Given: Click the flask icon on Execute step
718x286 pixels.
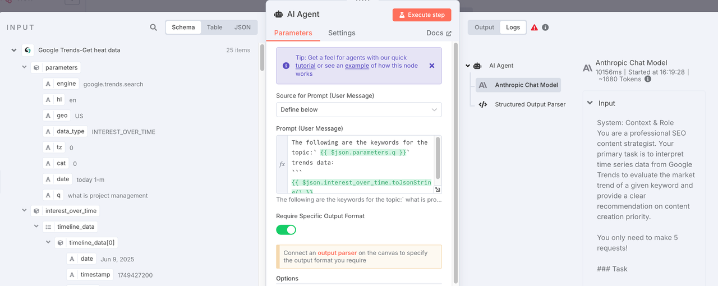Looking at the screenshot, I should [402, 15].
